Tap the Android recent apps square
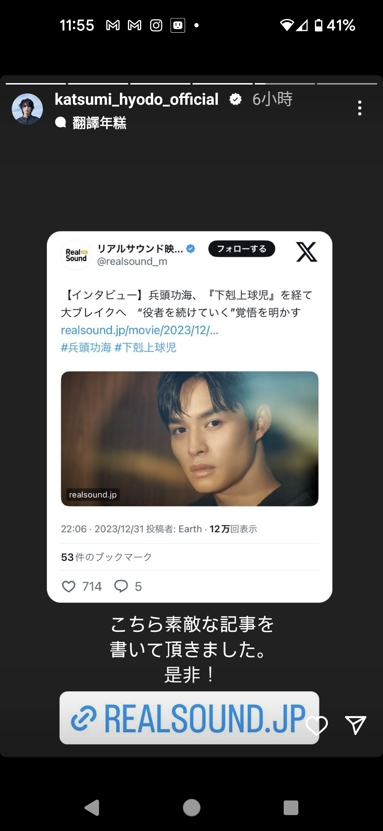Image resolution: width=383 pixels, height=831 pixels. point(291,808)
